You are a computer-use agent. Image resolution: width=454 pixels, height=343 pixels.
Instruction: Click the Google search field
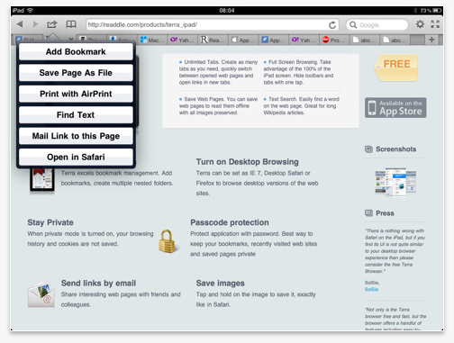(377, 25)
